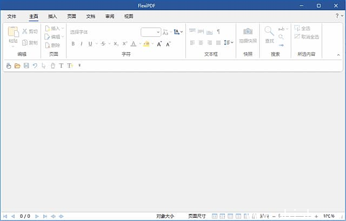Expand the 粘贴 paste options arrow
The width and height of the screenshot is (346, 221).
13,47
